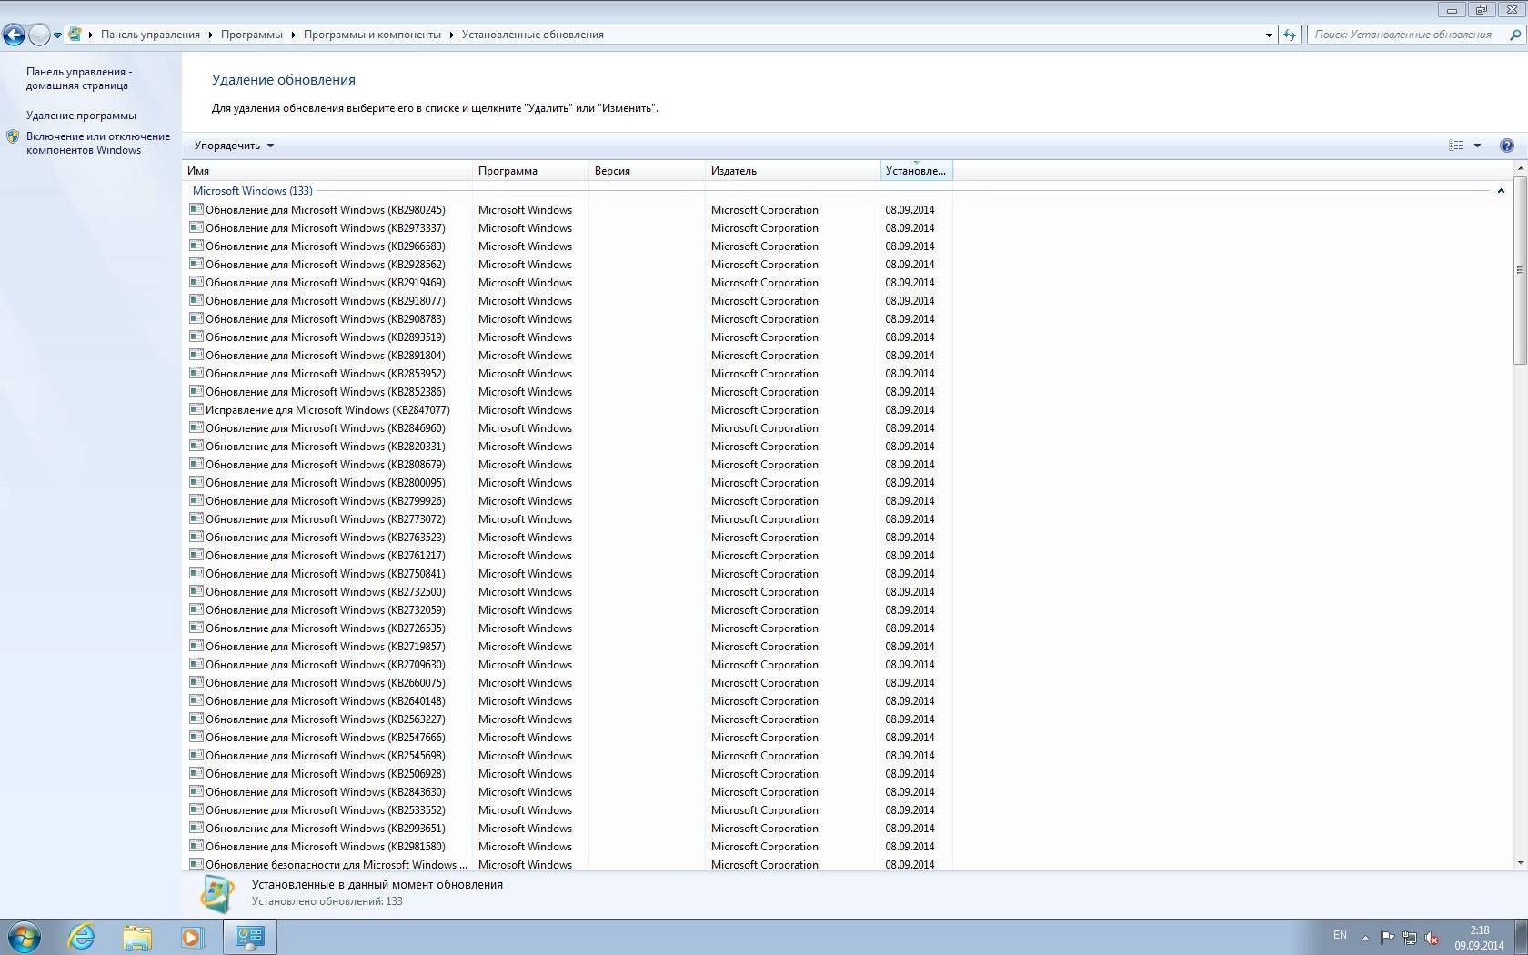Viewport: 1528px width, 955px height.
Task: Click the search field for installed updates
Action: [x=1404, y=35]
